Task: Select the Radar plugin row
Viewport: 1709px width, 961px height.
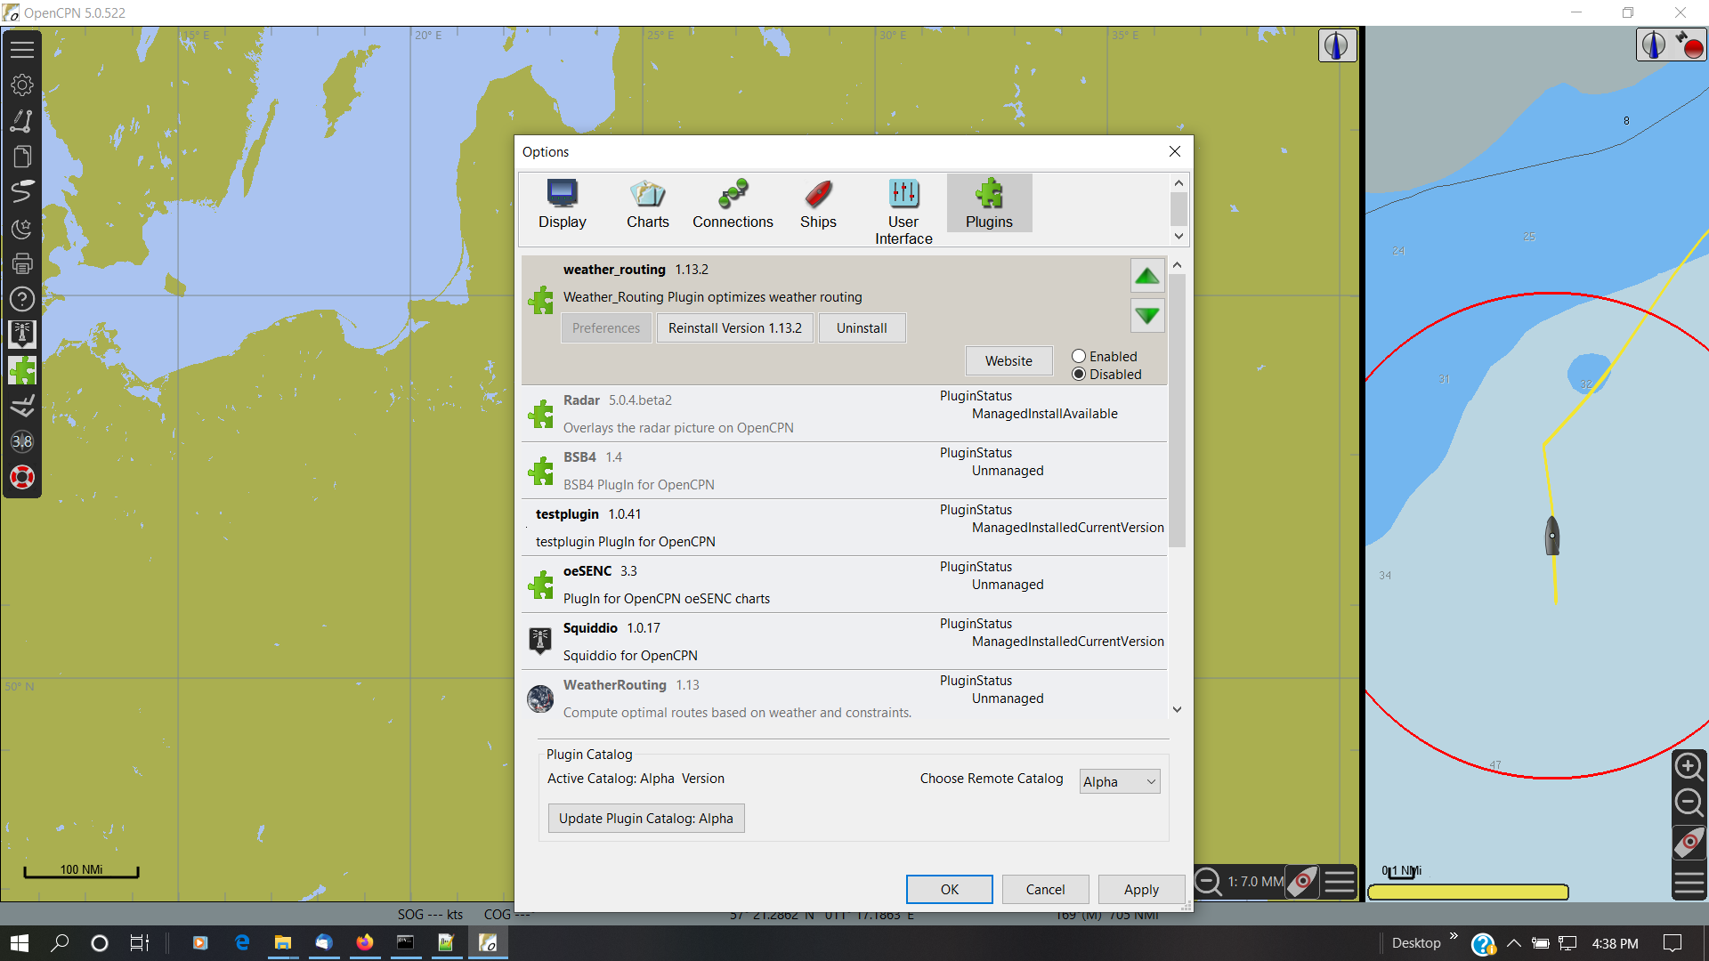Action: [x=844, y=414]
